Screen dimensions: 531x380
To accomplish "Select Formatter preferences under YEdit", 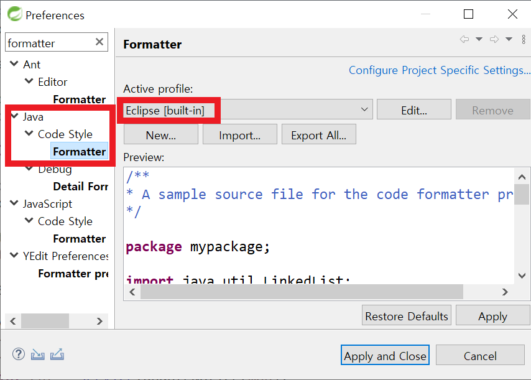I will (73, 273).
